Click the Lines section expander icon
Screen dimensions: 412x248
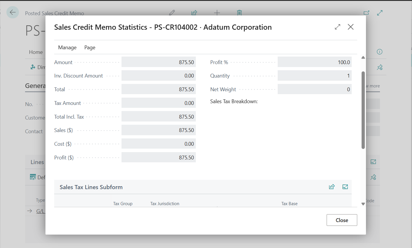coord(373,162)
